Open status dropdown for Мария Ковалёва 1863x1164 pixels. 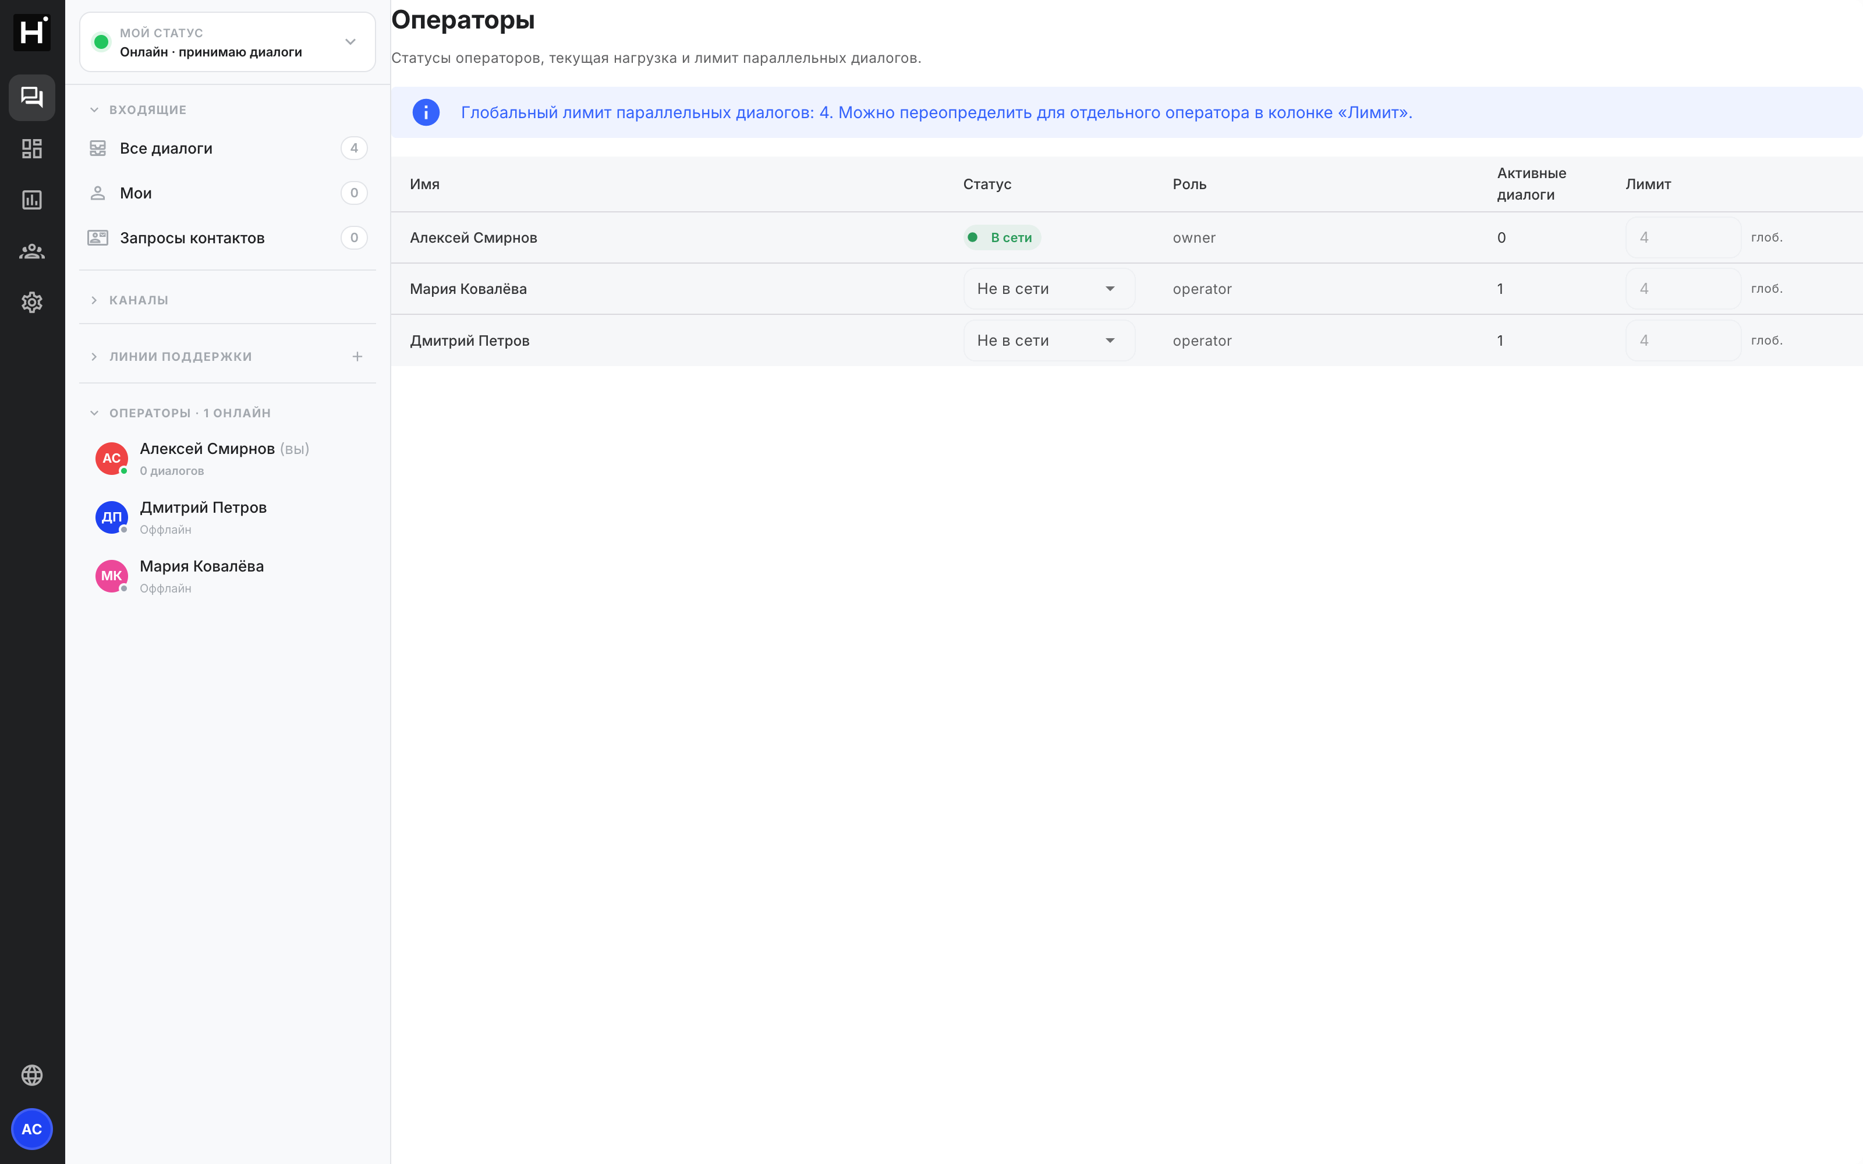1049,289
